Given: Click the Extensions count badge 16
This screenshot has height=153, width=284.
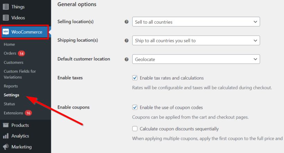Looking at the screenshot, I should coord(28,113).
